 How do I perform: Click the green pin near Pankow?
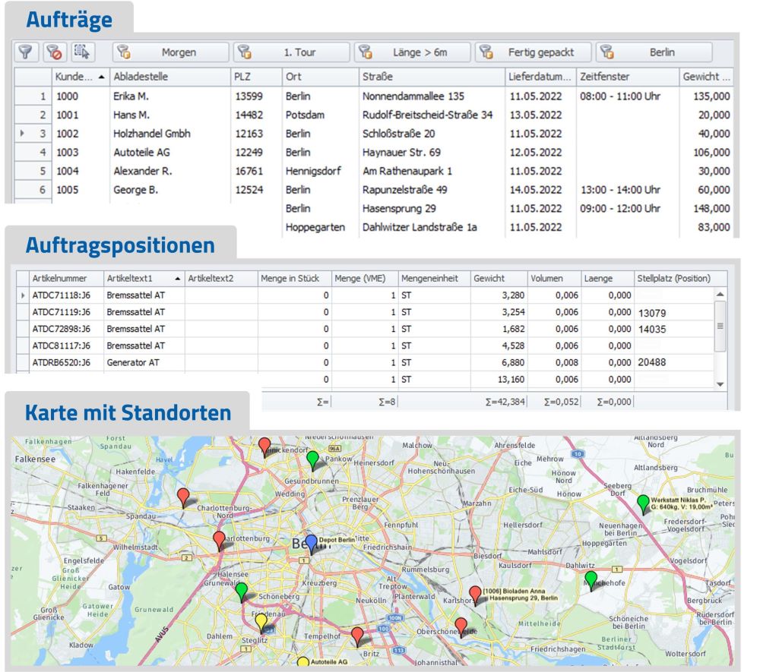coord(312,460)
